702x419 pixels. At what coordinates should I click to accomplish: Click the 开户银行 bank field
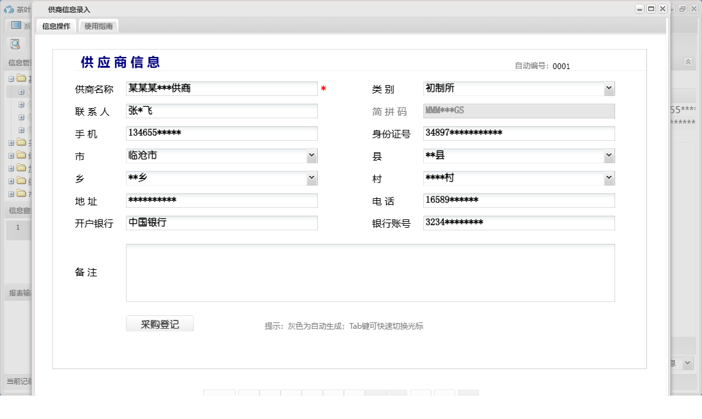pyautogui.click(x=221, y=223)
